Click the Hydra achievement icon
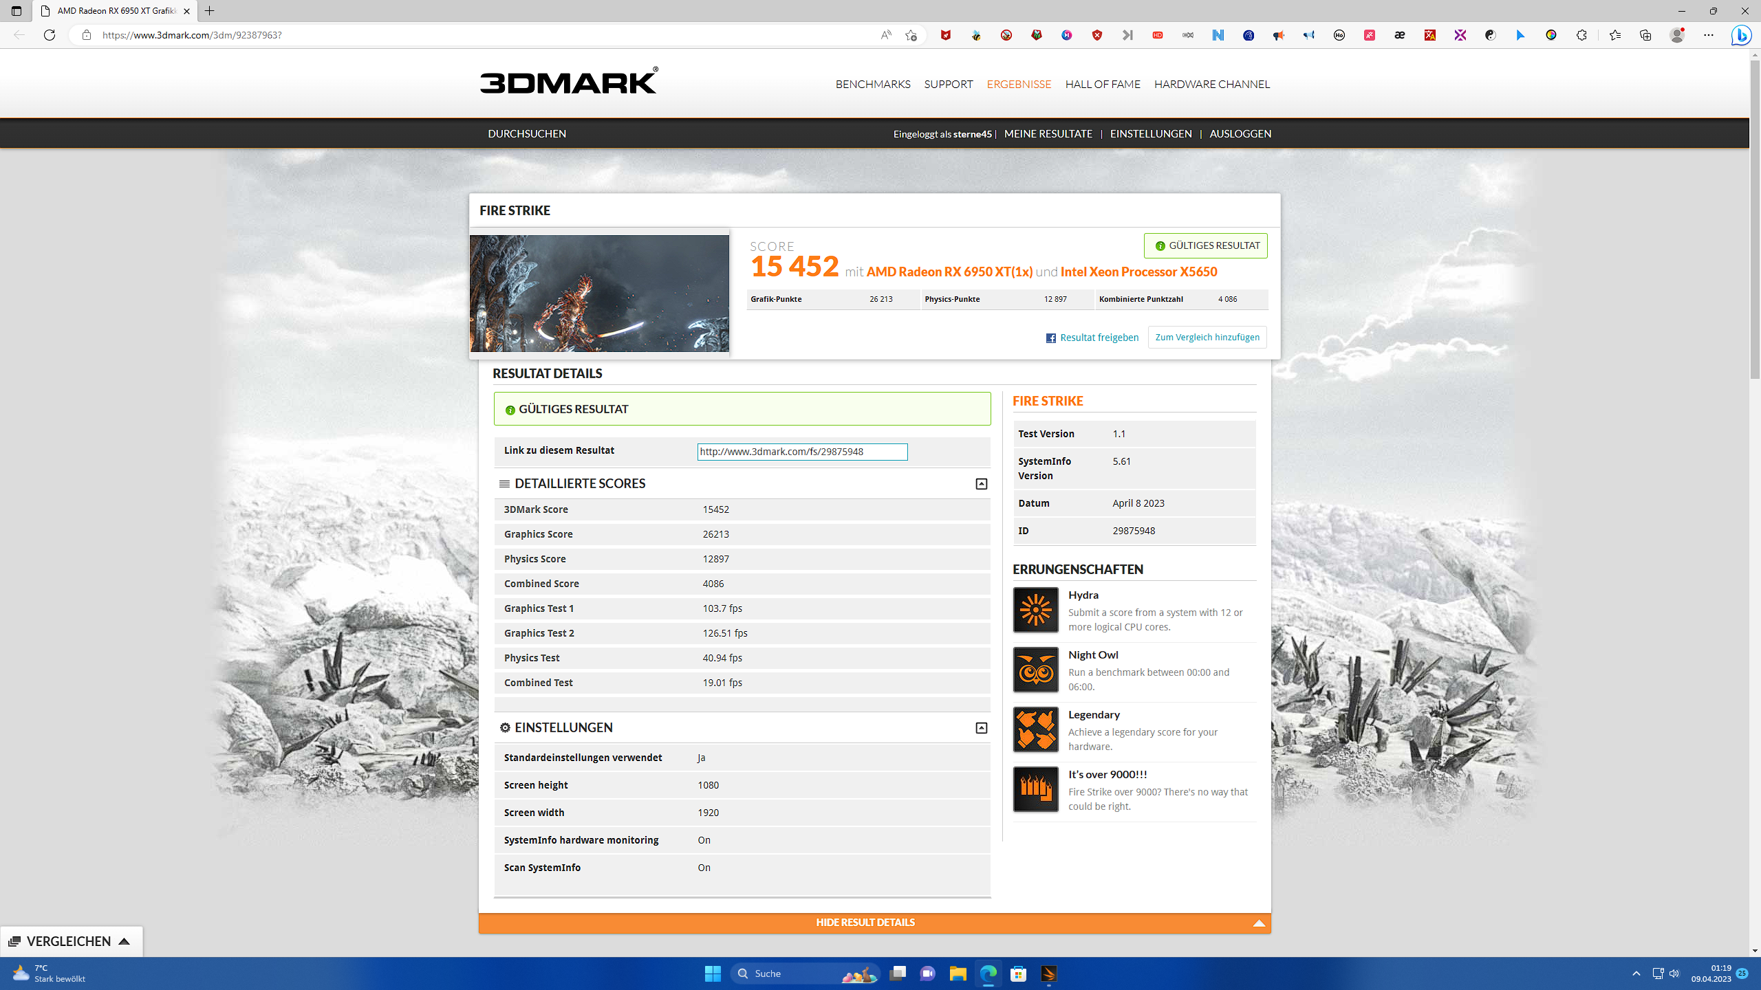This screenshot has width=1761, height=990. tap(1035, 610)
